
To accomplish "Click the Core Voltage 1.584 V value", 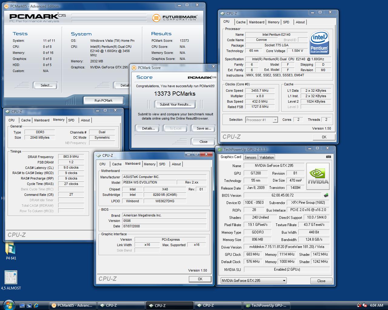I will [297, 51].
